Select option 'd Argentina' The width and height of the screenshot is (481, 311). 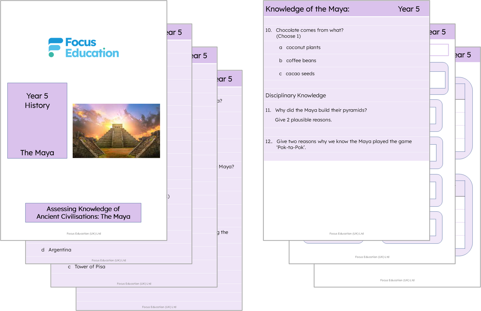(x=60, y=250)
